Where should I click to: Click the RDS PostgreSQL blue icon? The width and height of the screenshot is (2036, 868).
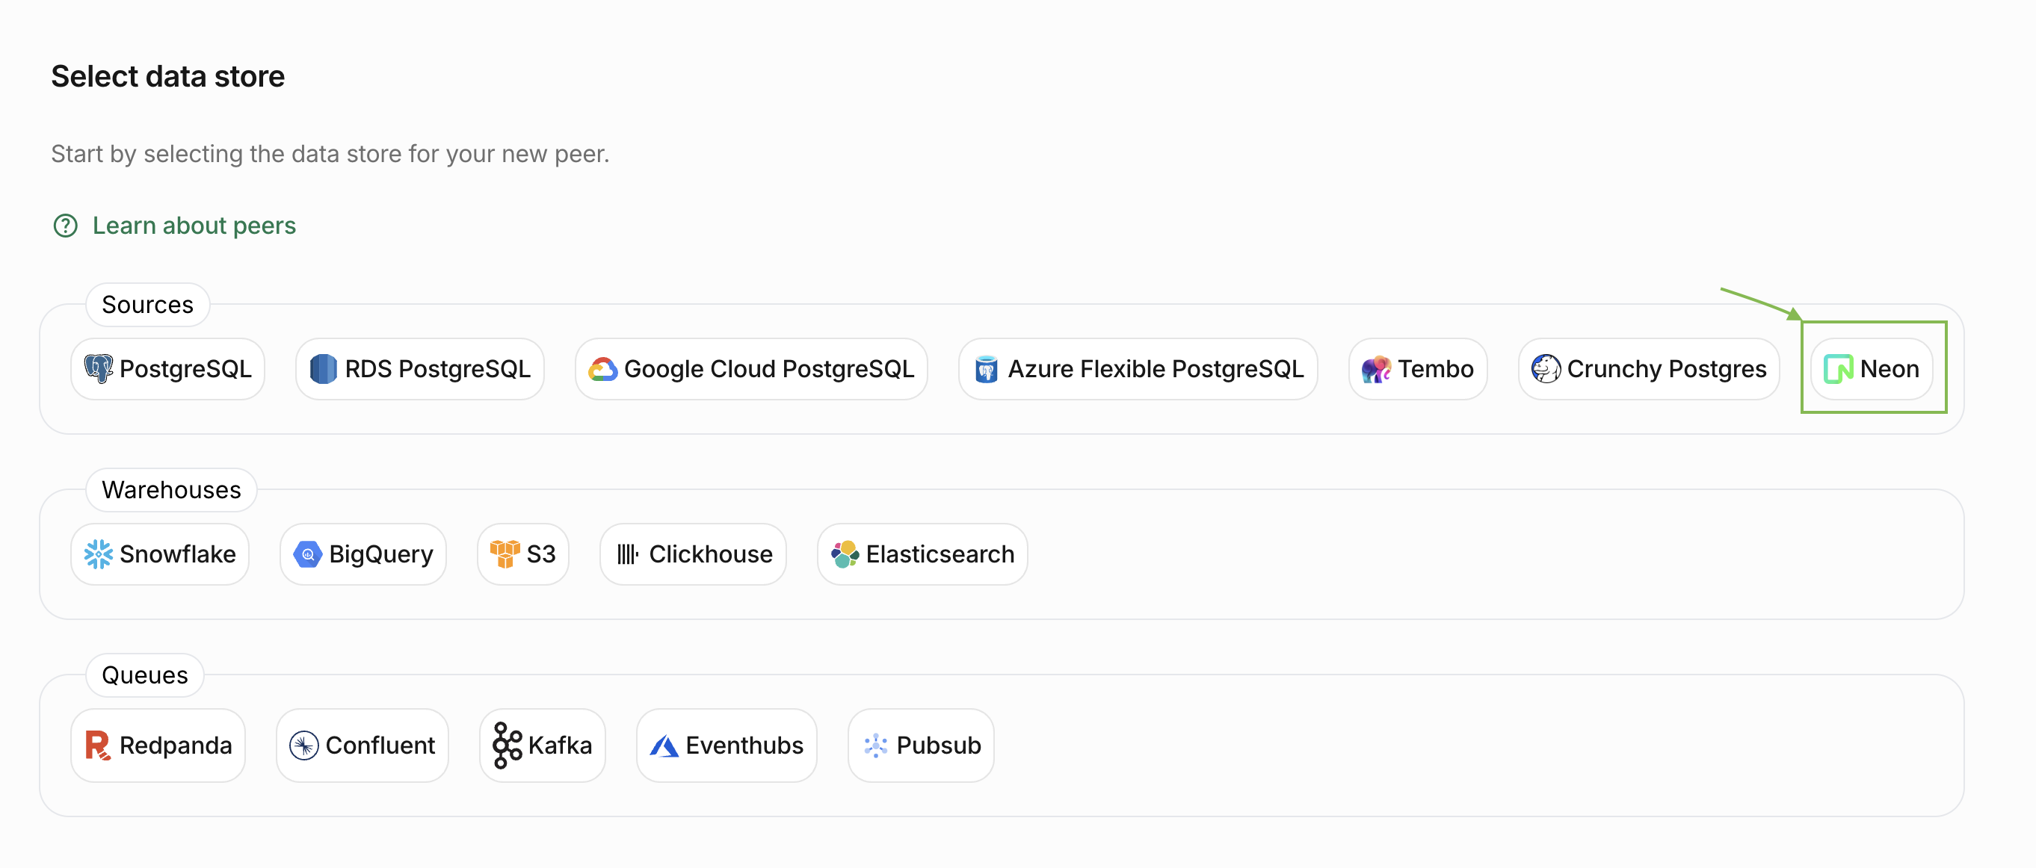click(x=323, y=369)
